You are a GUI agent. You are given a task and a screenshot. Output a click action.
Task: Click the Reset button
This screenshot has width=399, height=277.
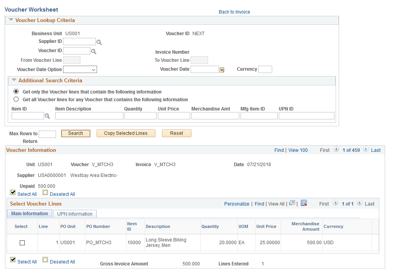click(177, 133)
